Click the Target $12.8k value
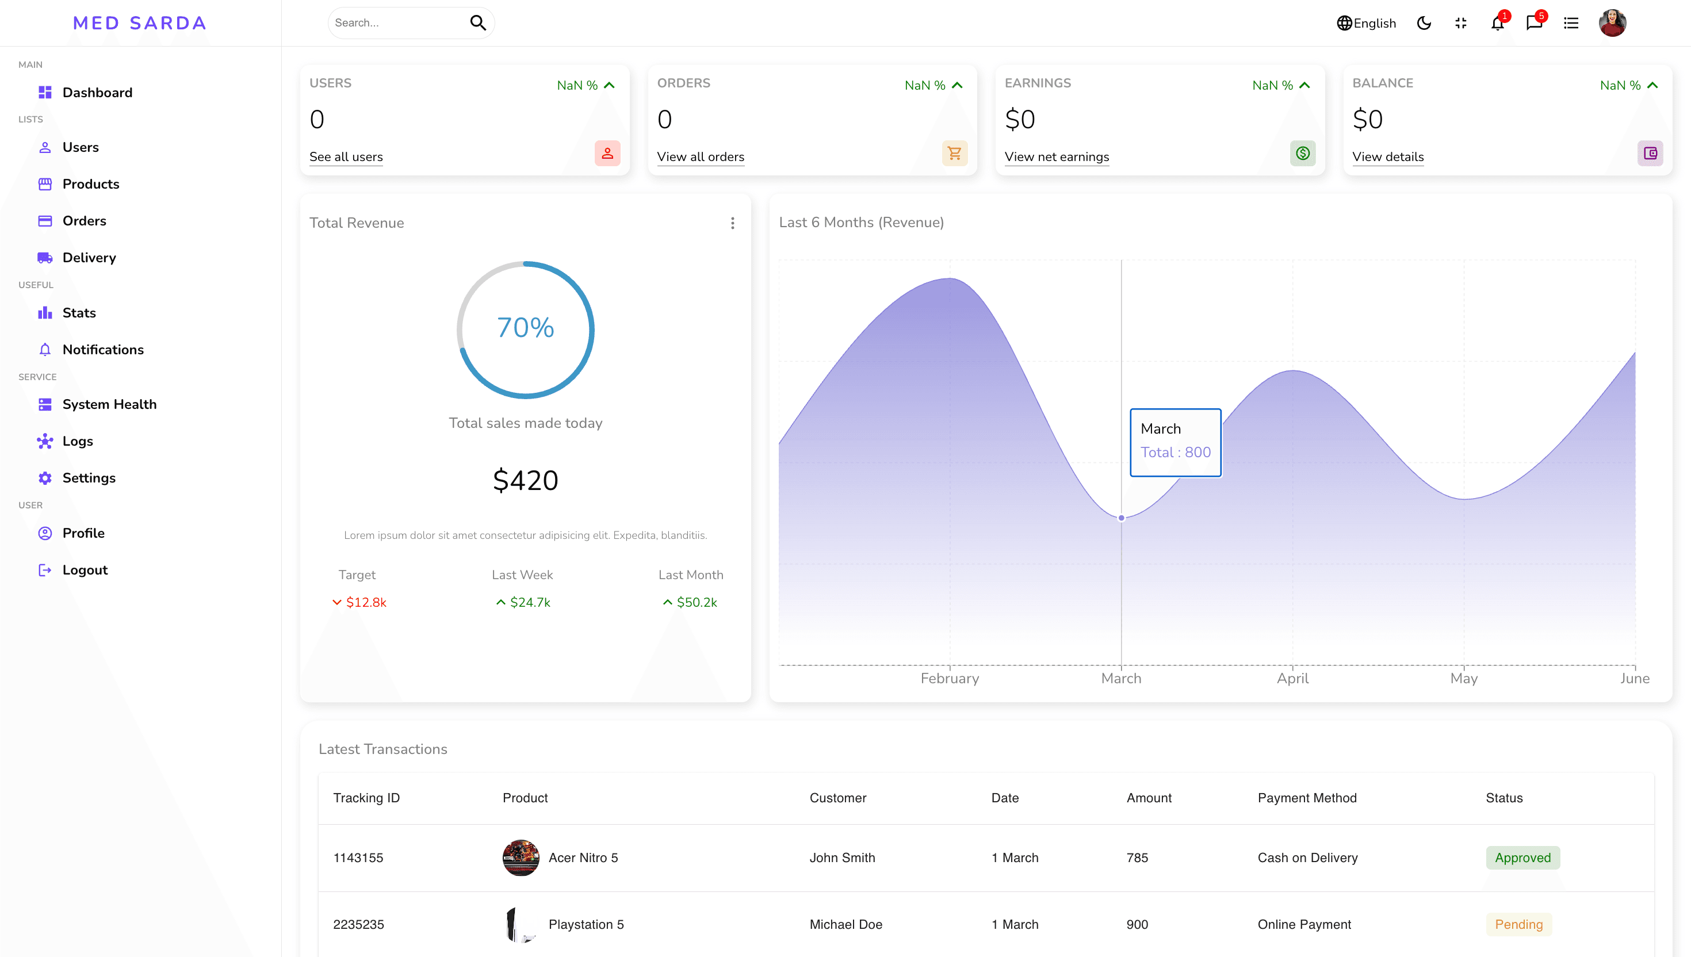Screen dimensions: 1691x957 pyautogui.click(x=359, y=602)
